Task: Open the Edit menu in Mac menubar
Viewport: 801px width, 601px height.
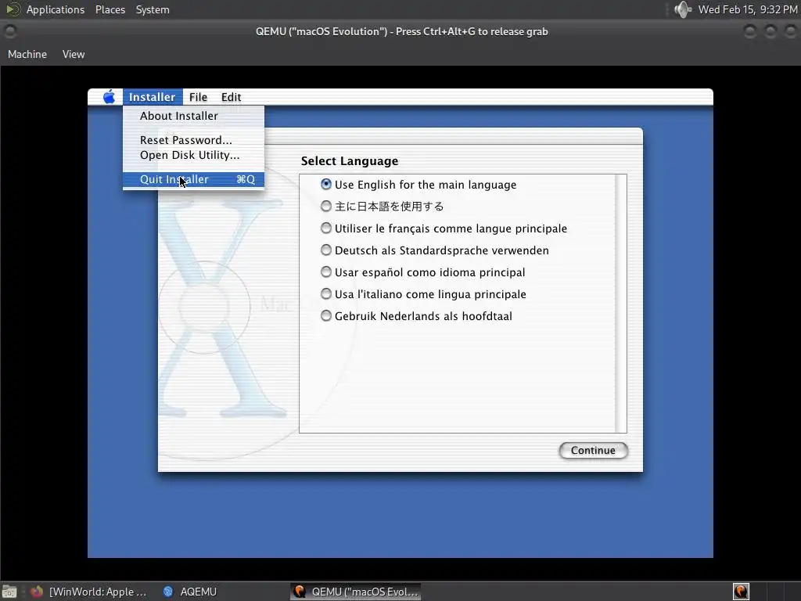Action: [x=231, y=96]
